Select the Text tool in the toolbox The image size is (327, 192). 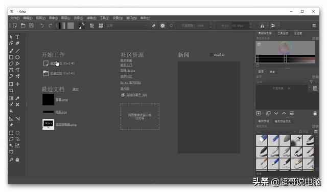[17, 37]
